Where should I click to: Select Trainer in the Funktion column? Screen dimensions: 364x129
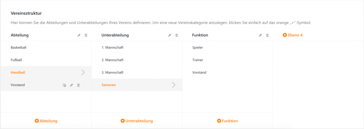[x=228, y=60]
